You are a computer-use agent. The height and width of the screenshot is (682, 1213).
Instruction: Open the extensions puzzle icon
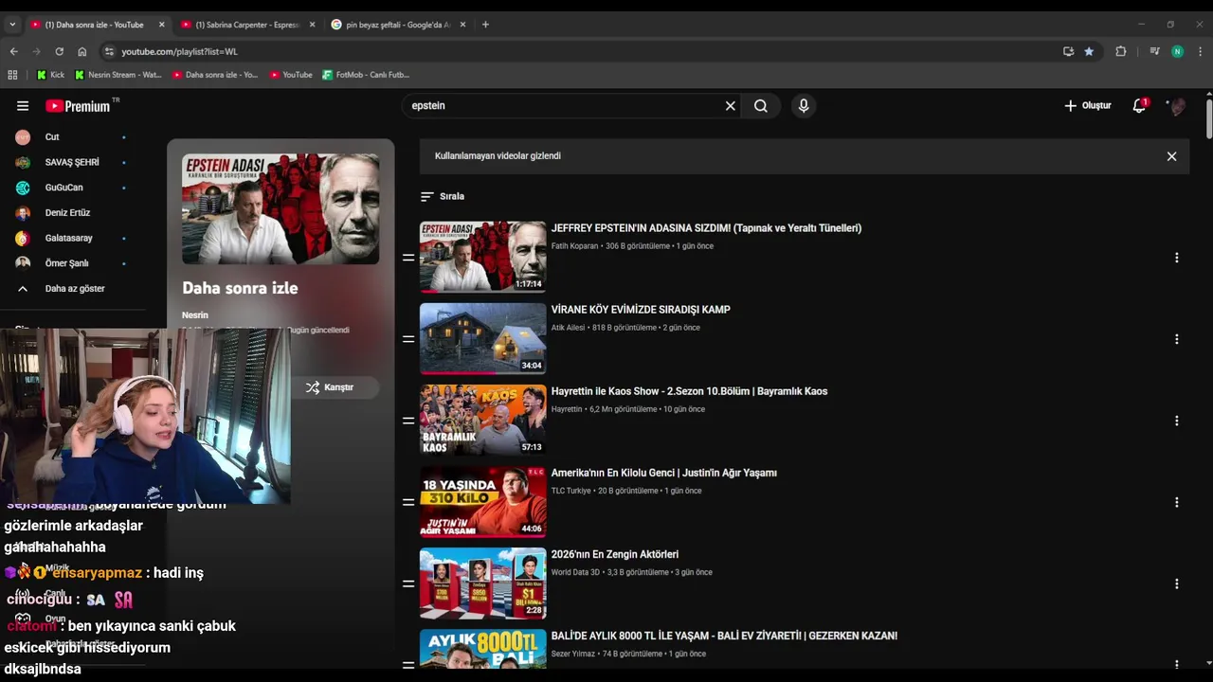1121,51
